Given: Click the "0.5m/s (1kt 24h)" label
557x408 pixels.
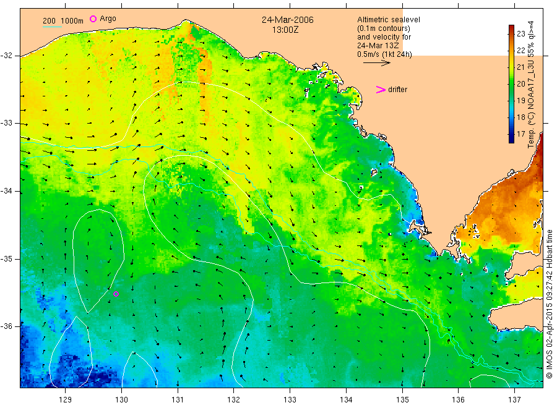Looking at the screenshot, I should (385, 54).
